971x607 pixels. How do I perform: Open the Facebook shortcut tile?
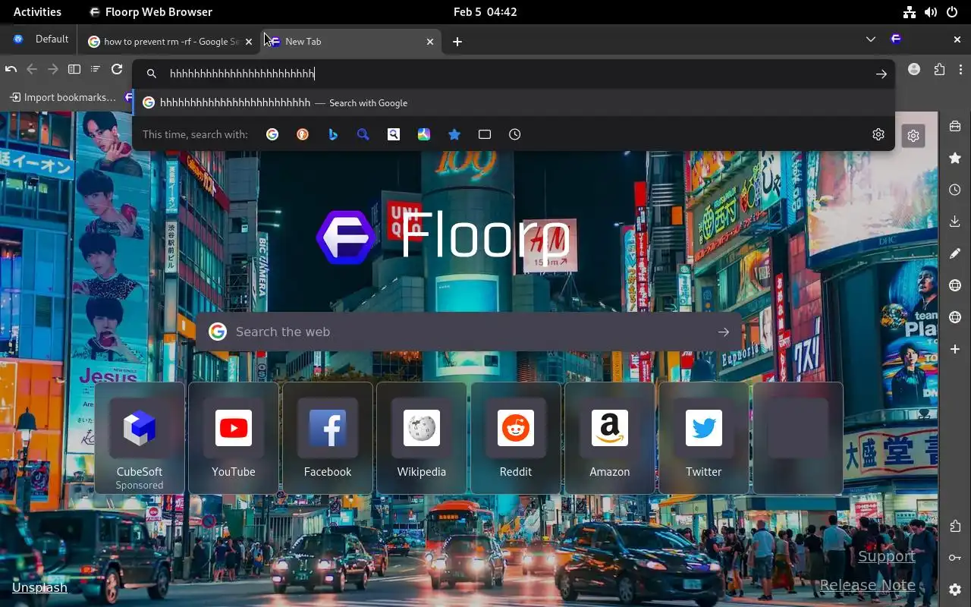tap(328, 439)
